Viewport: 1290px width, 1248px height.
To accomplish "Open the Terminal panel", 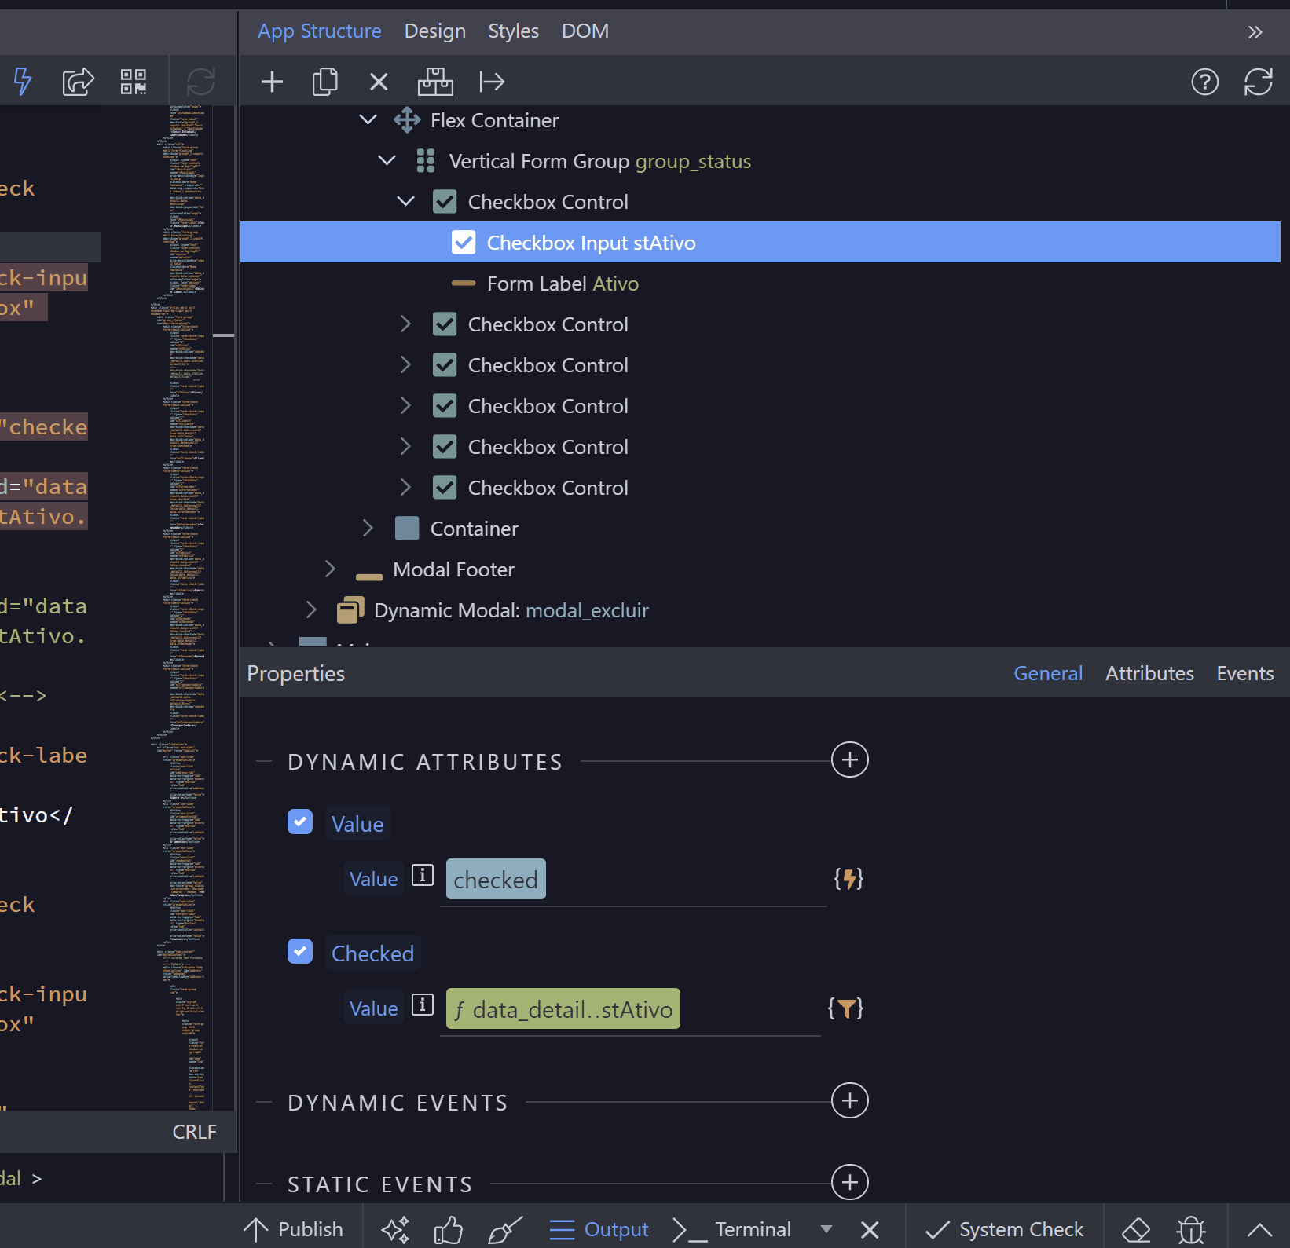I will click(731, 1229).
